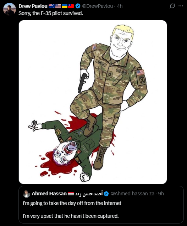Click the Ukrainian flag emoji in name
187x226 pixels.
tap(65, 6)
